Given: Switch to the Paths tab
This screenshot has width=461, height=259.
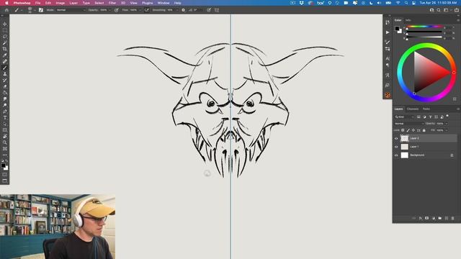Looking at the screenshot, I should pyautogui.click(x=426, y=109).
